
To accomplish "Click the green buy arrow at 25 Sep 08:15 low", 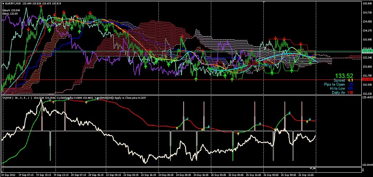I will point(232,79).
